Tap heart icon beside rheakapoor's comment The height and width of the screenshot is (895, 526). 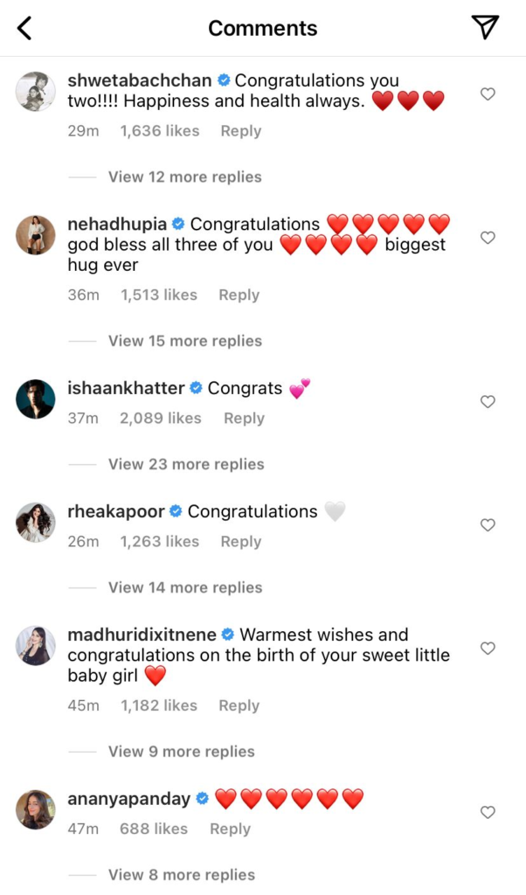[x=488, y=525]
